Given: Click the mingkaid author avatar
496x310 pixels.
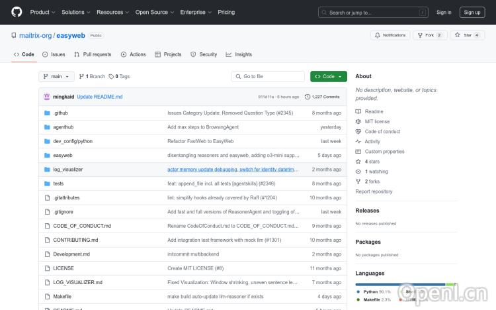Looking at the screenshot, I should pos(47,97).
